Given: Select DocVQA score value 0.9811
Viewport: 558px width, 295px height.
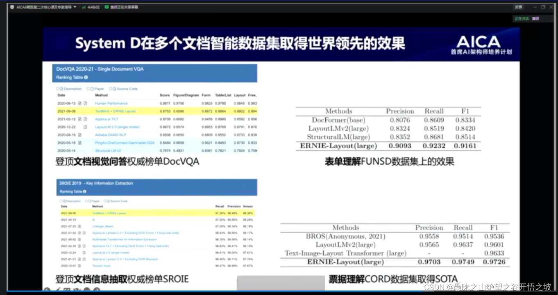Looking at the screenshot, I should click(165, 103).
